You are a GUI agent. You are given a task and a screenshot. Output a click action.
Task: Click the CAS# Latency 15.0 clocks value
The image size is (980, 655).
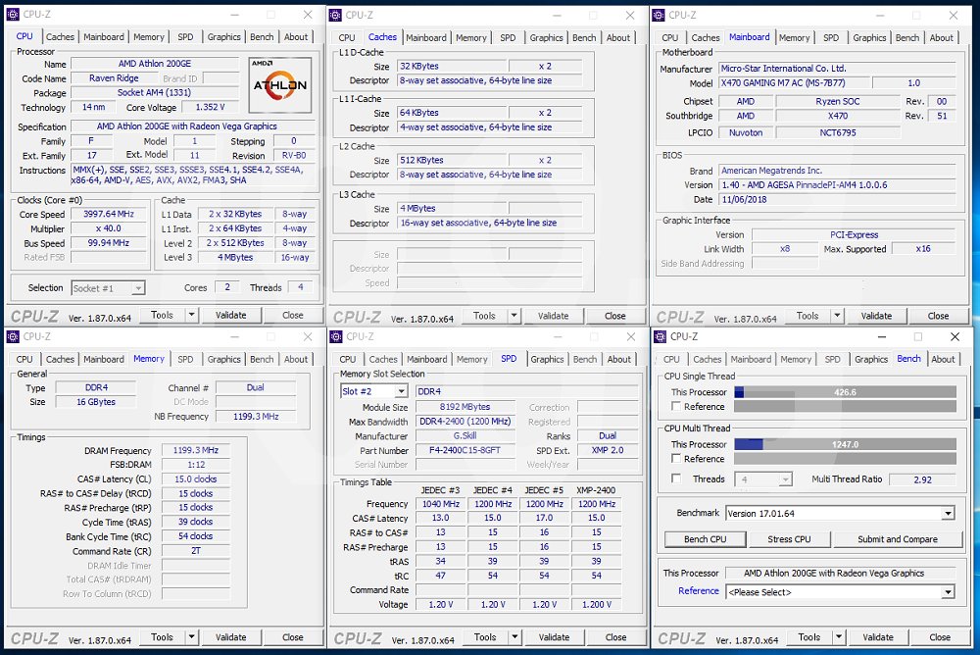click(x=196, y=479)
